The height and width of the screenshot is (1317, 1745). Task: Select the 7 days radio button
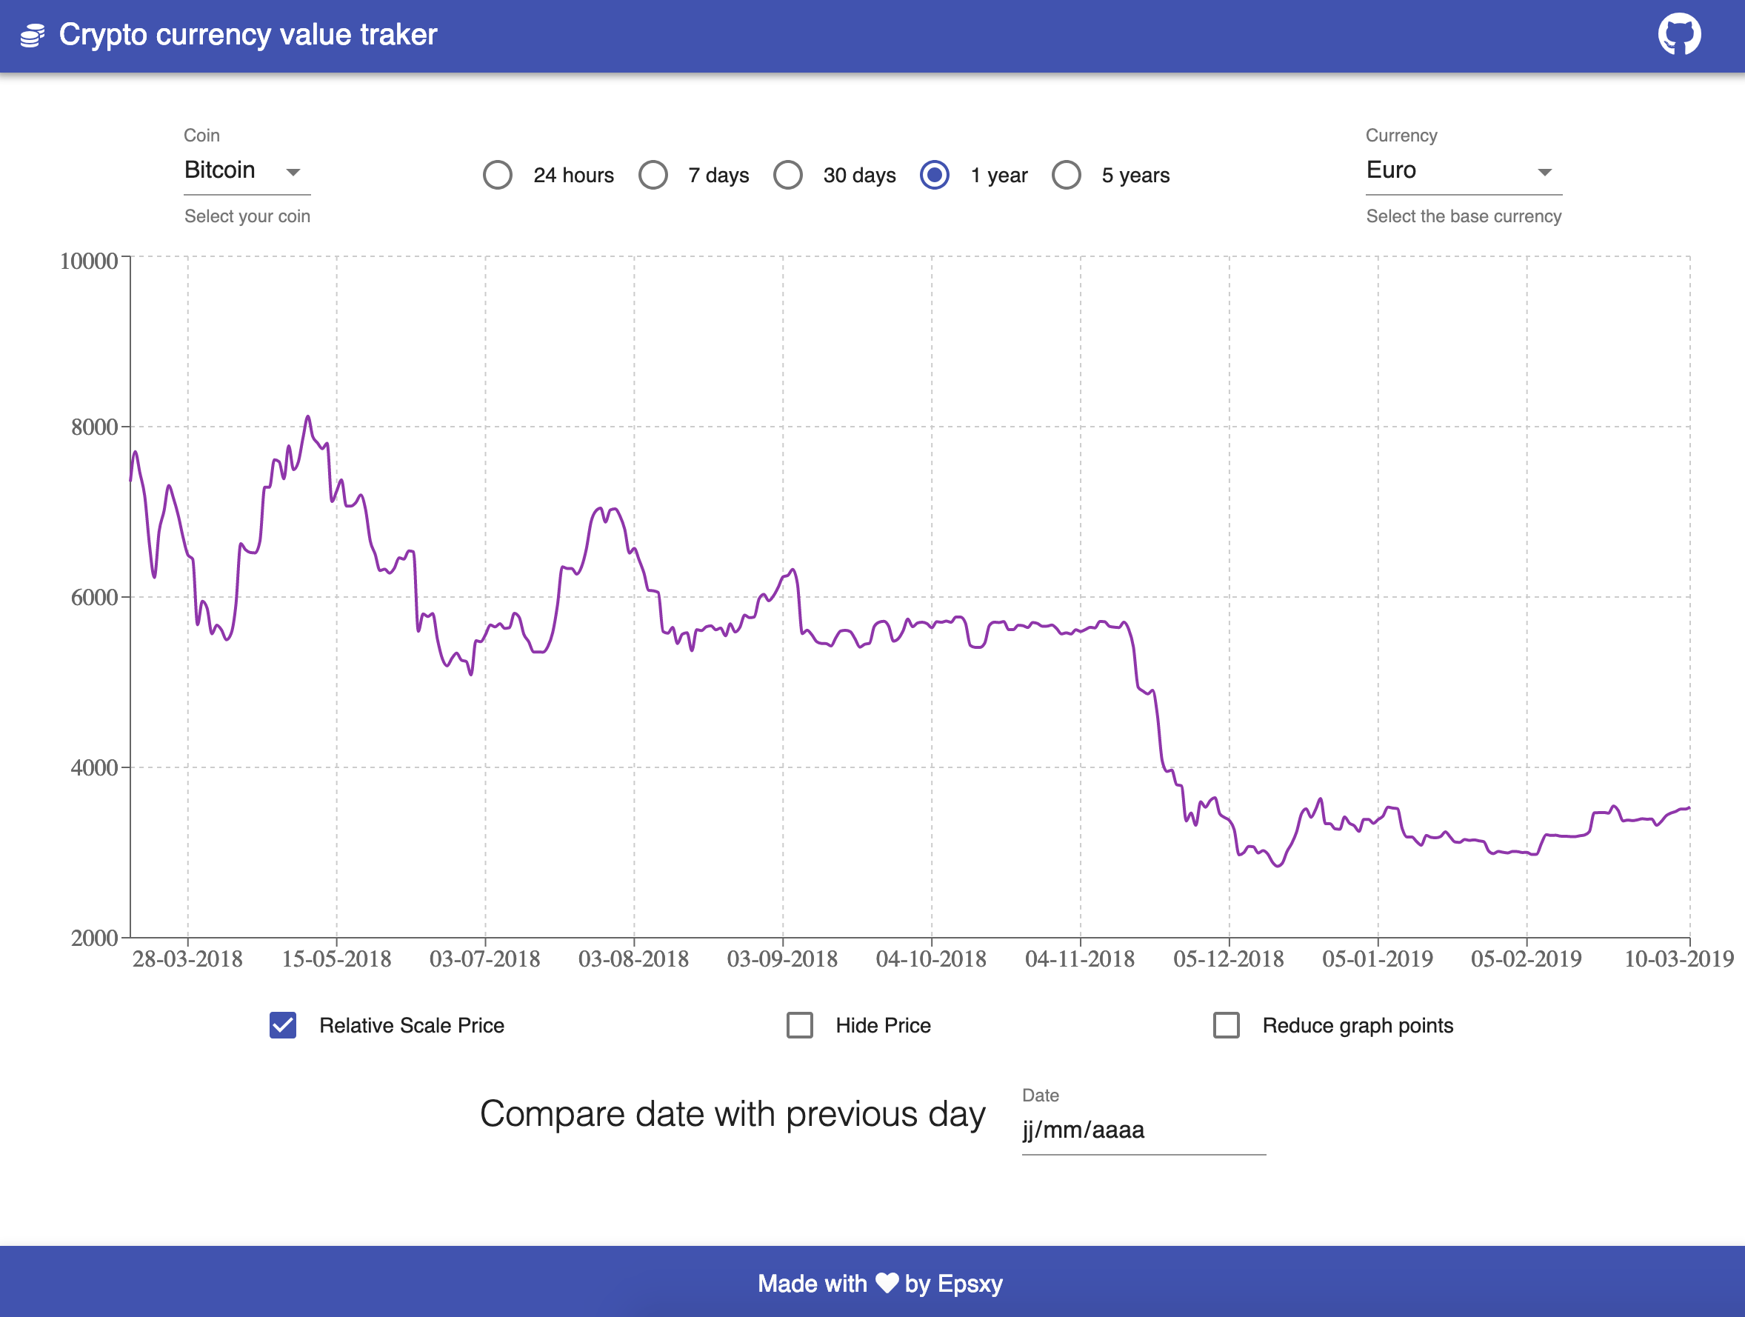tap(653, 174)
